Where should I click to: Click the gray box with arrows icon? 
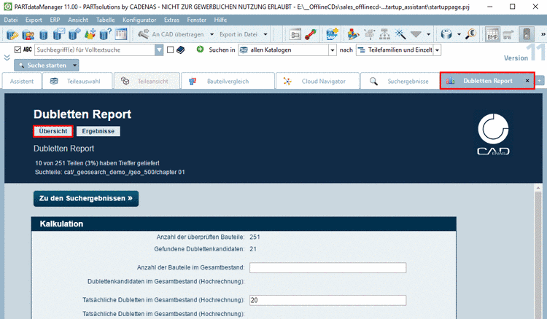[x=370, y=34]
